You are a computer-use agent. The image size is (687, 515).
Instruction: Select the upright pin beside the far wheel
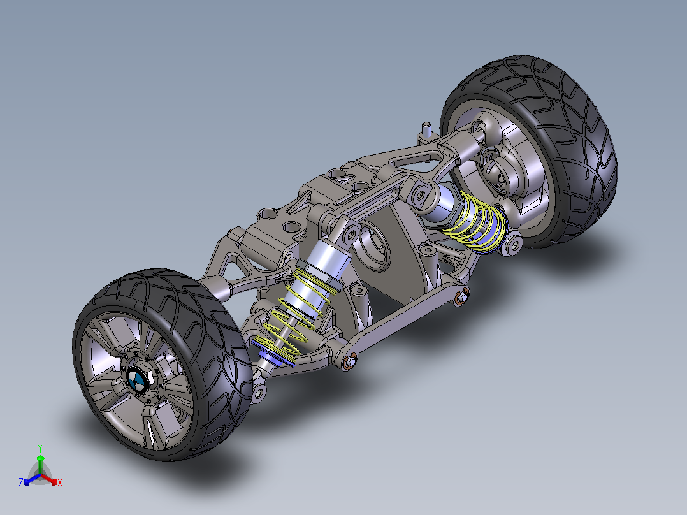coord(426,129)
